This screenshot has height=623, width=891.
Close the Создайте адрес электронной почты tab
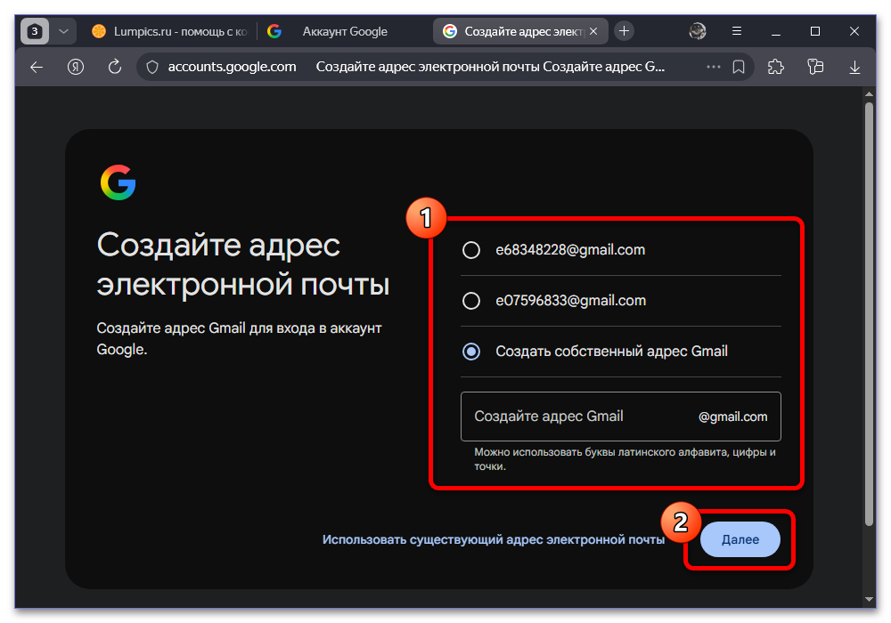pyautogui.click(x=593, y=31)
